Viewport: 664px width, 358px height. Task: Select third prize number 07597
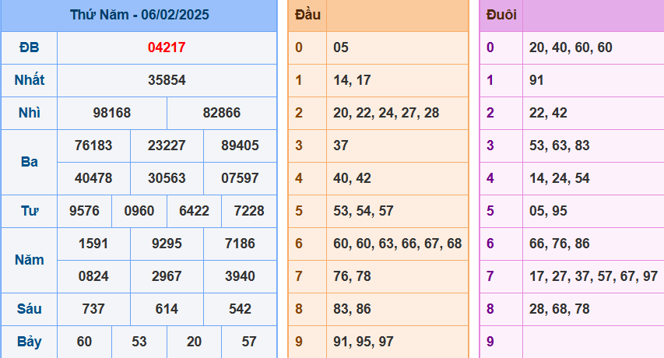240,178
